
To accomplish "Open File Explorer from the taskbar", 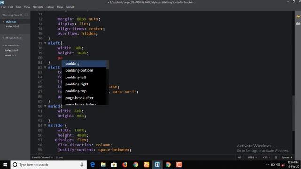I will 103,165.
